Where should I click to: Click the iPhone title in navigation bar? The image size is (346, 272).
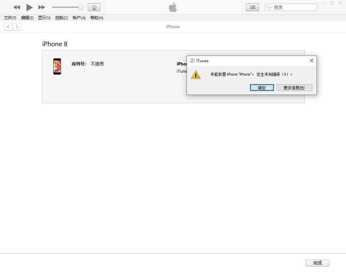pos(173,27)
